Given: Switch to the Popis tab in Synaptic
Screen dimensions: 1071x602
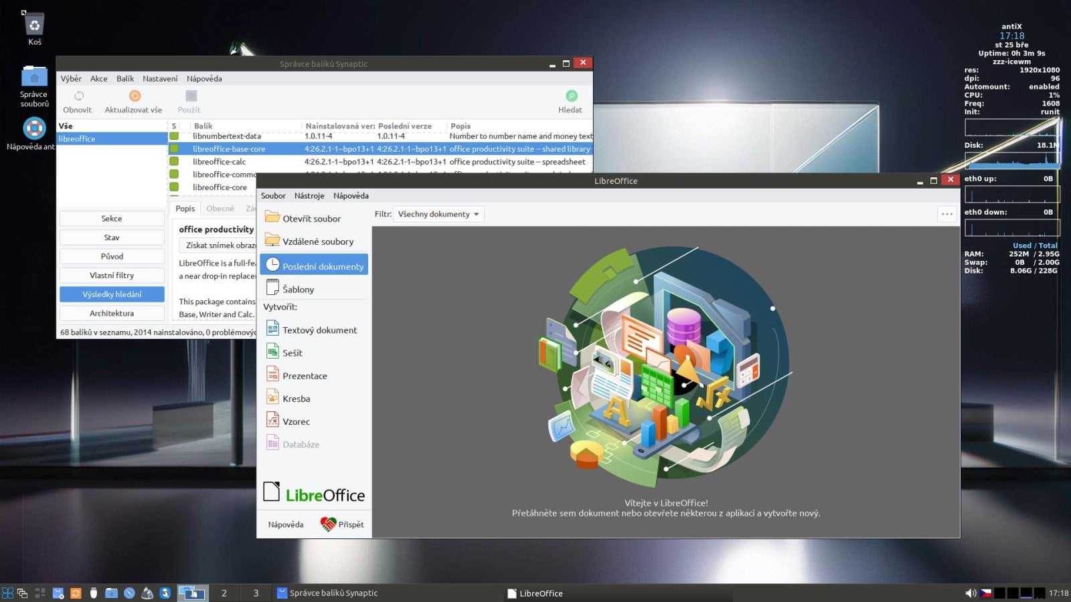Looking at the screenshot, I should tap(185, 209).
